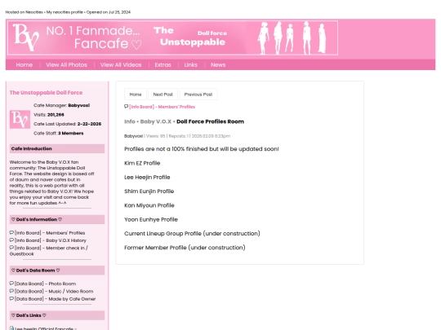This screenshot has height=330, width=441.
Task: Click the NO. 1 Fanmade Fancafe banner text
Action: coord(94,37)
